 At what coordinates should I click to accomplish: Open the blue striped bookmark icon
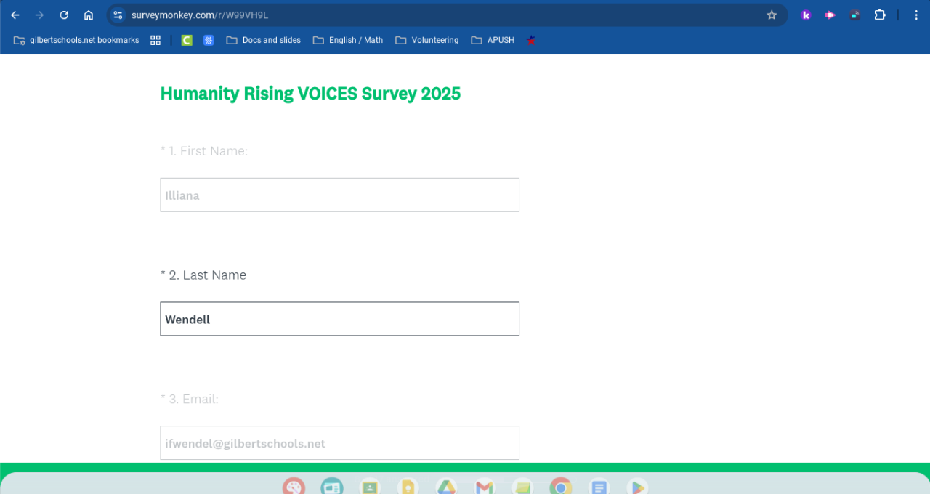point(209,40)
